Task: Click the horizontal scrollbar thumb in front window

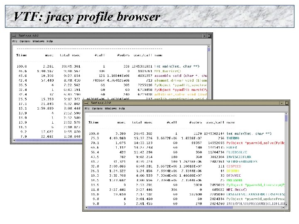Action: point(160,207)
